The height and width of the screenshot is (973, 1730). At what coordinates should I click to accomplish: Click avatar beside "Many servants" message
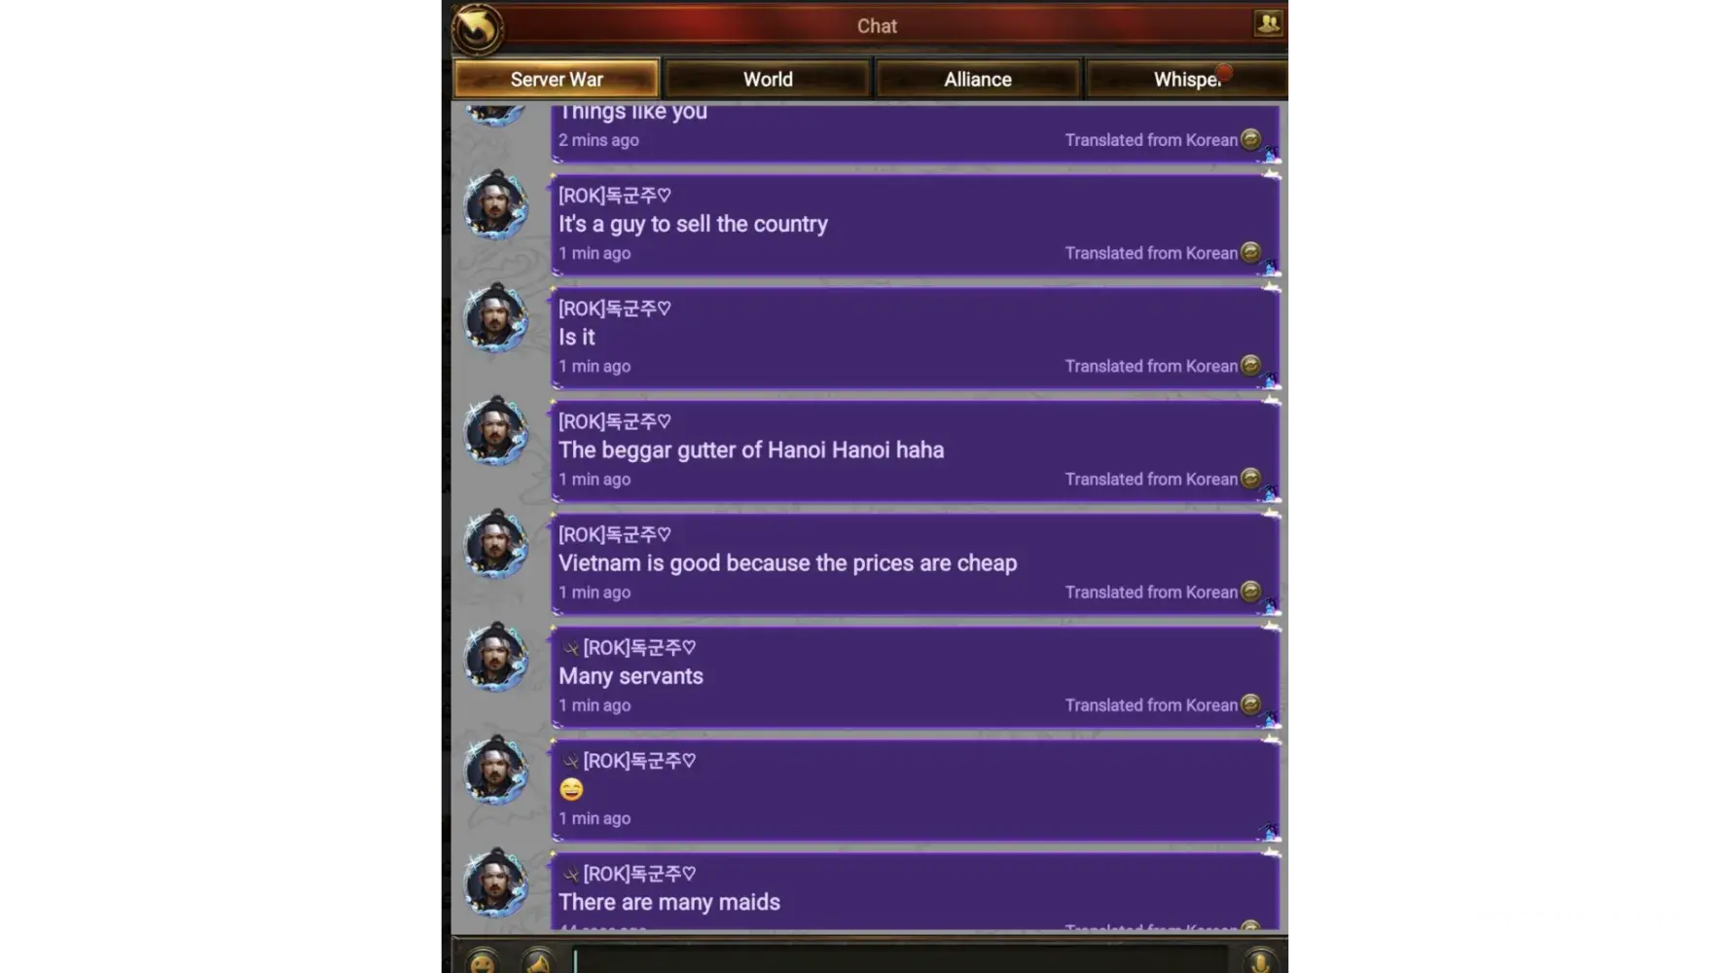495,657
